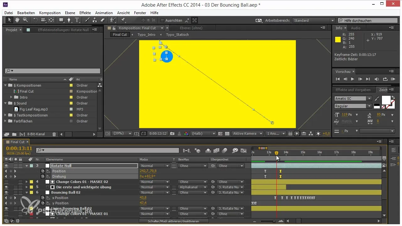The image size is (402, 226).
Task: Expand the $ Testkompositionen folder
Action: tap(5, 115)
